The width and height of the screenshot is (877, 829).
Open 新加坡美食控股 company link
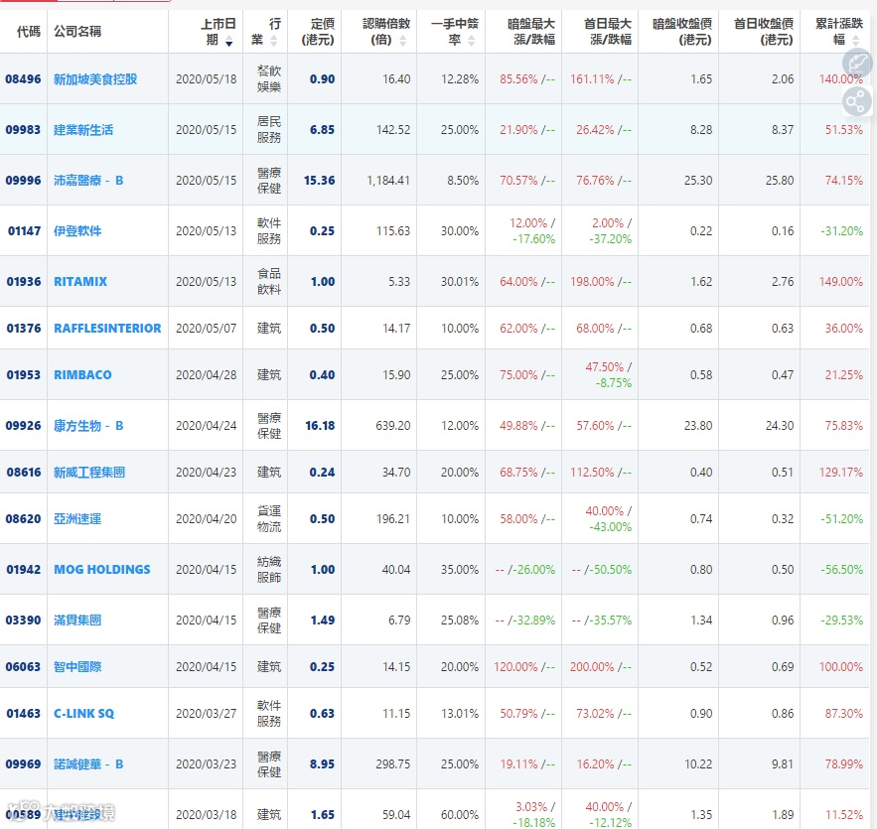point(95,79)
